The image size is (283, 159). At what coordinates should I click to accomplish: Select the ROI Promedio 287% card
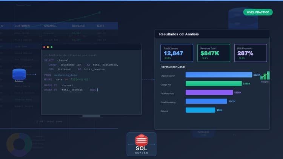251,53
